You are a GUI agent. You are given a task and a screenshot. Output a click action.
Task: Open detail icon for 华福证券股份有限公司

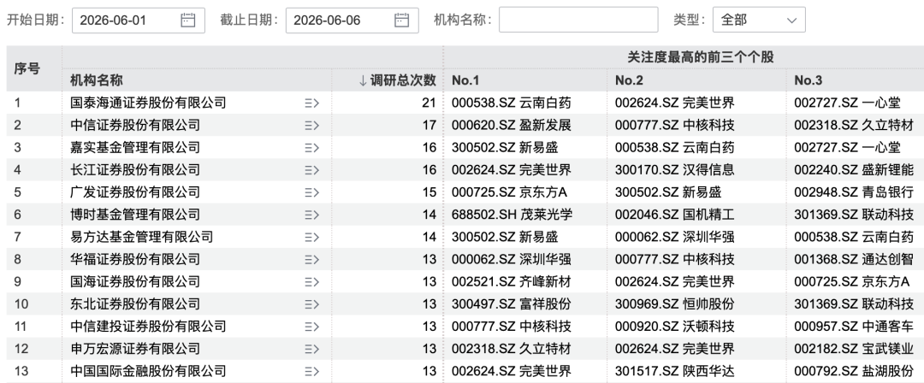coord(311,260)
